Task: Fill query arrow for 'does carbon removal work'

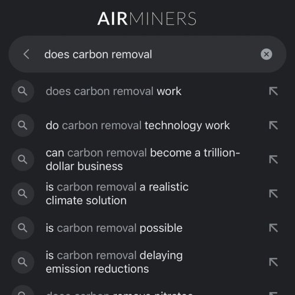Action: [273, 91]
